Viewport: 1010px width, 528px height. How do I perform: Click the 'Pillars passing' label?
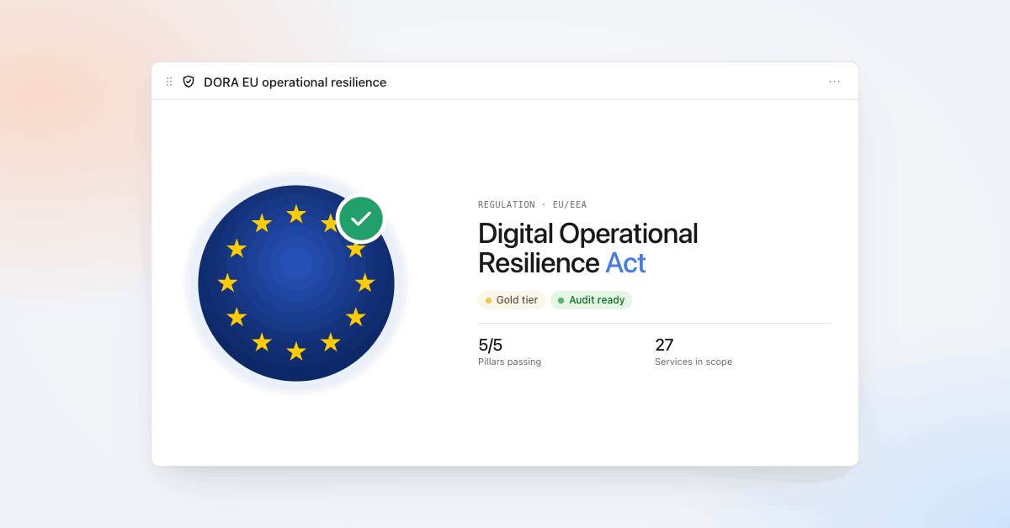tap(510, 362)
